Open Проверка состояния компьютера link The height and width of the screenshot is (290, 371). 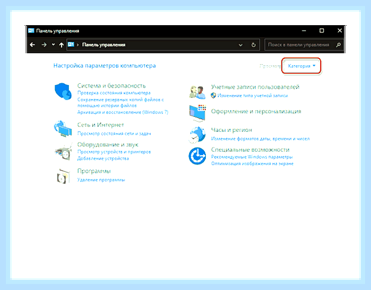pos(114,93)
